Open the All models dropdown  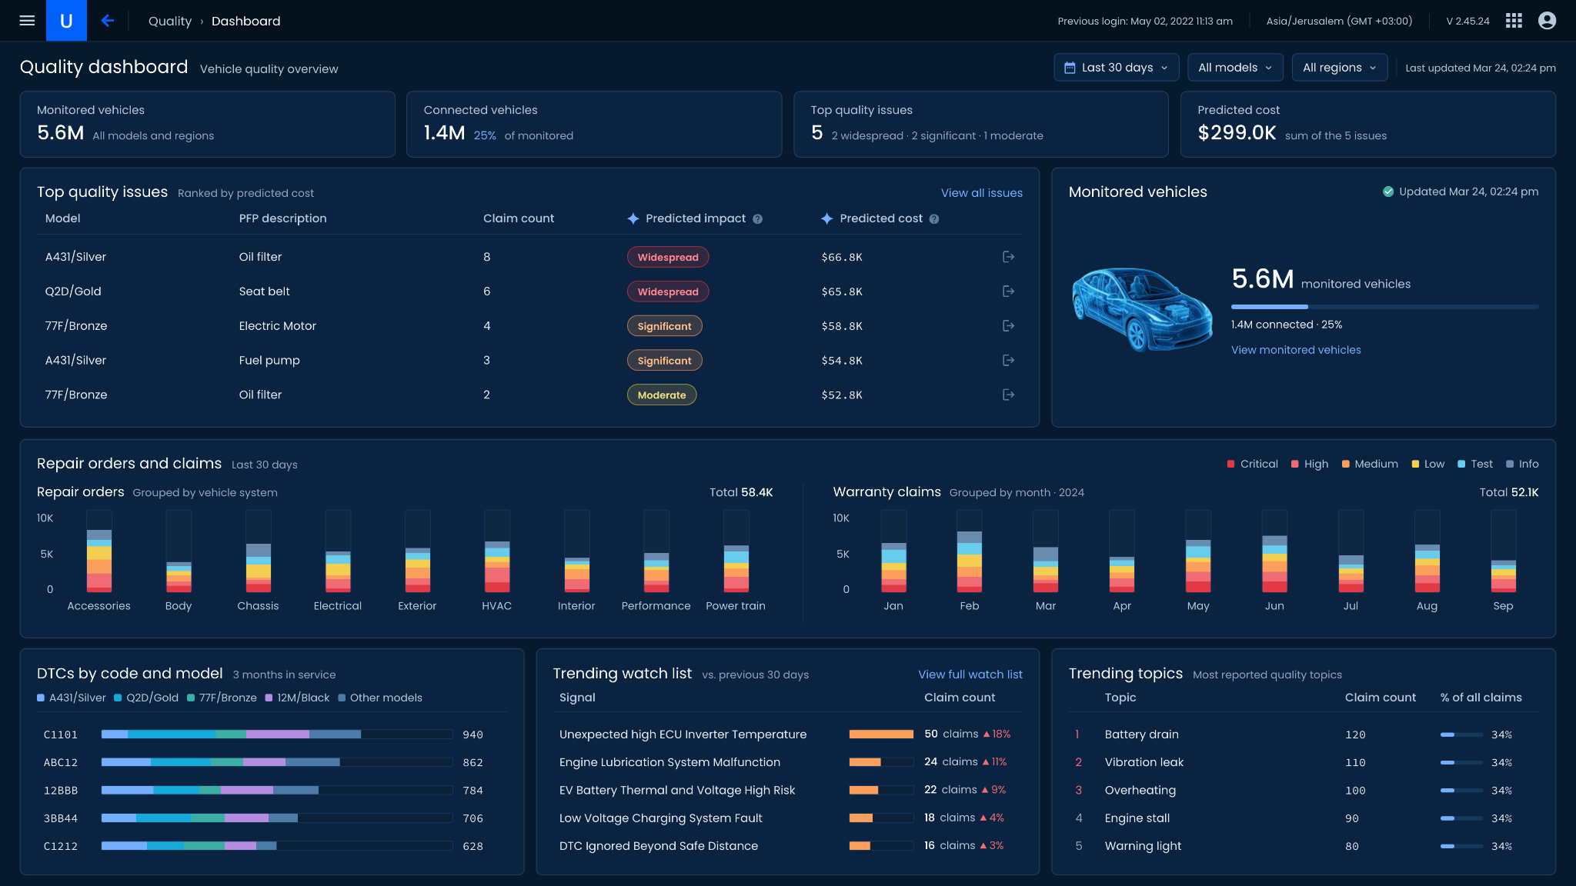tap(1235, 68)
